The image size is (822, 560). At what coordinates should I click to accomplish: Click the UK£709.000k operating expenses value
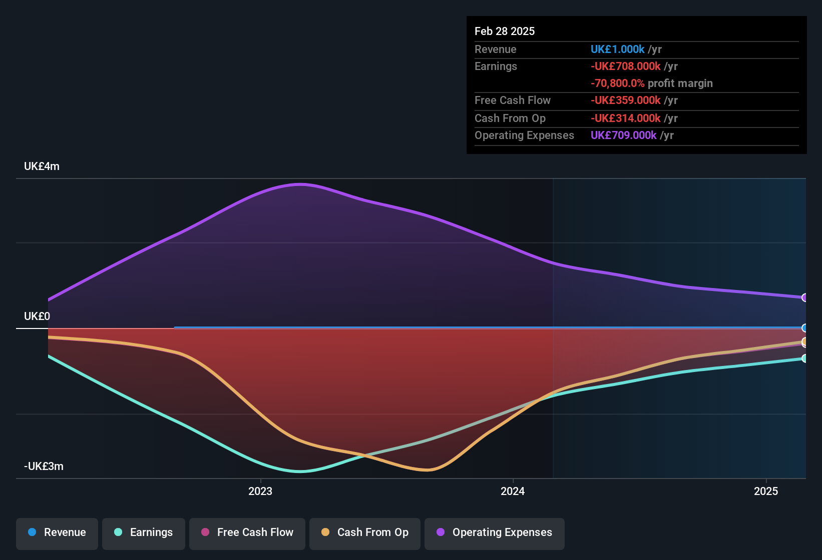pos(623,135)
